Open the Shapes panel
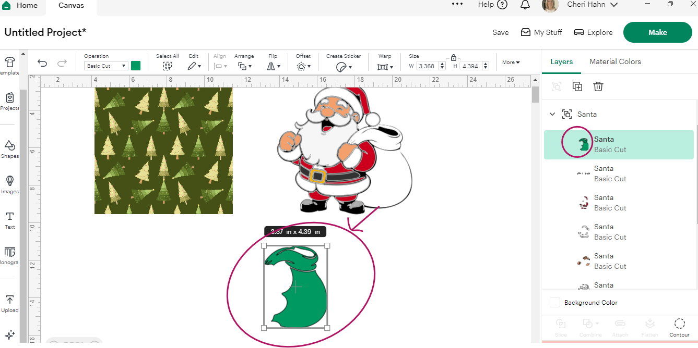The height and width of the screenshot is (348, 698). coord(9,148)
